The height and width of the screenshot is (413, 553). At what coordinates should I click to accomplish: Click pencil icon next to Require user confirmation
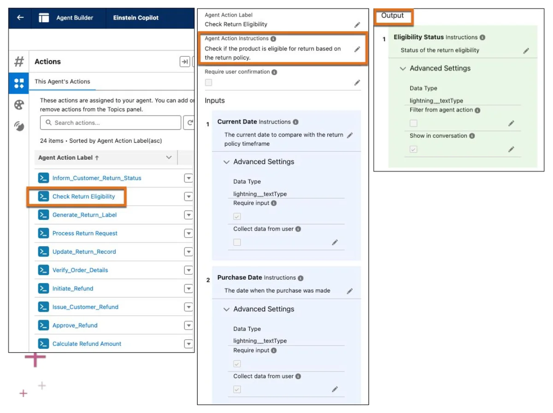click(357, 83)
